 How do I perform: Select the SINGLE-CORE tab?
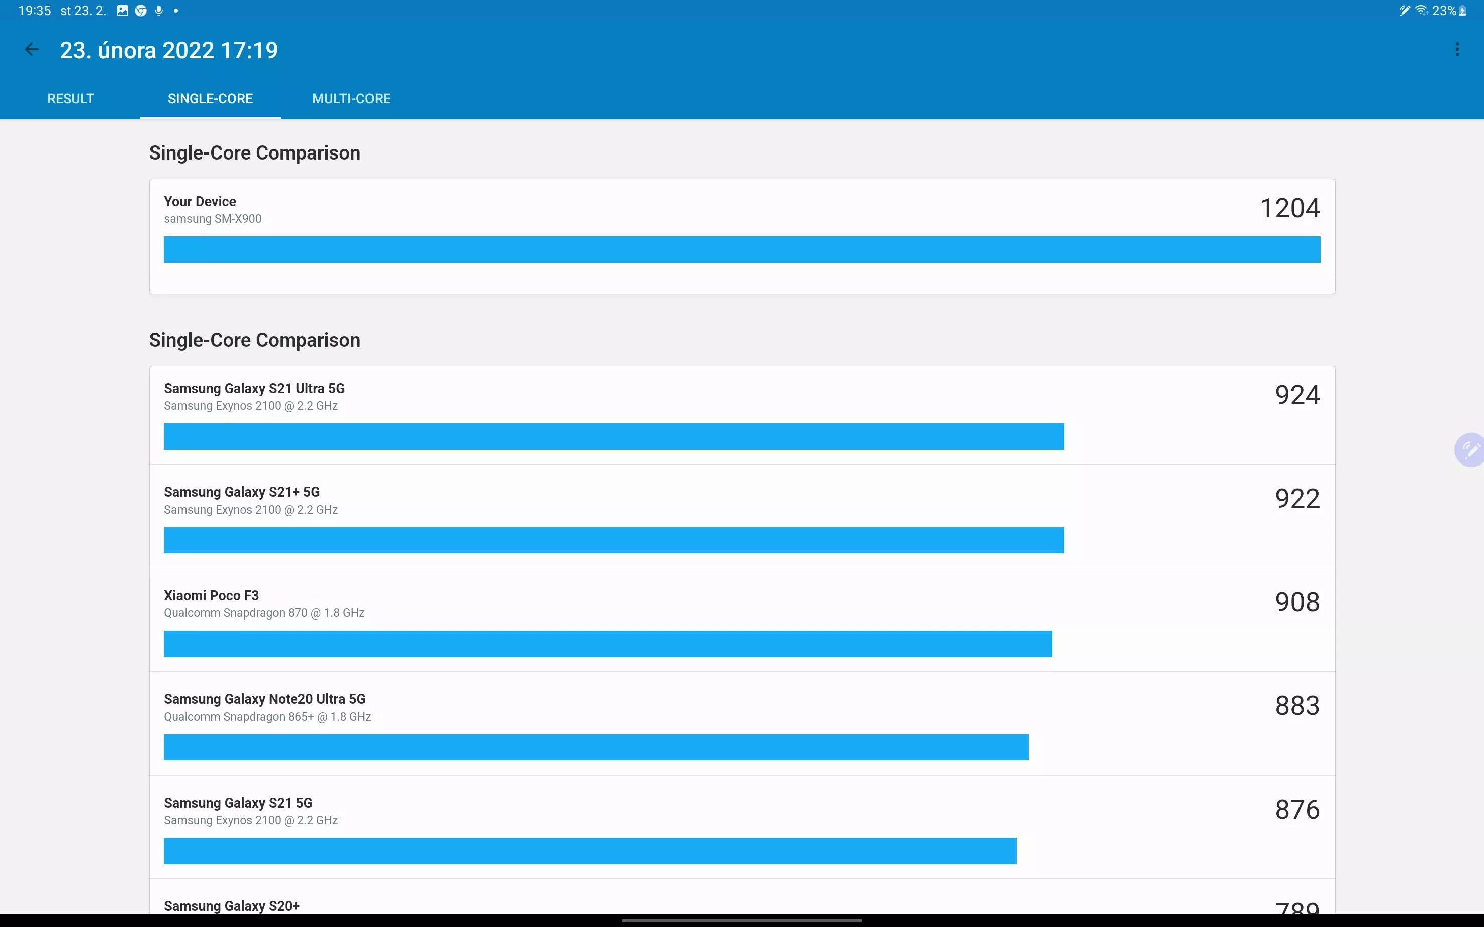(210, 99)
